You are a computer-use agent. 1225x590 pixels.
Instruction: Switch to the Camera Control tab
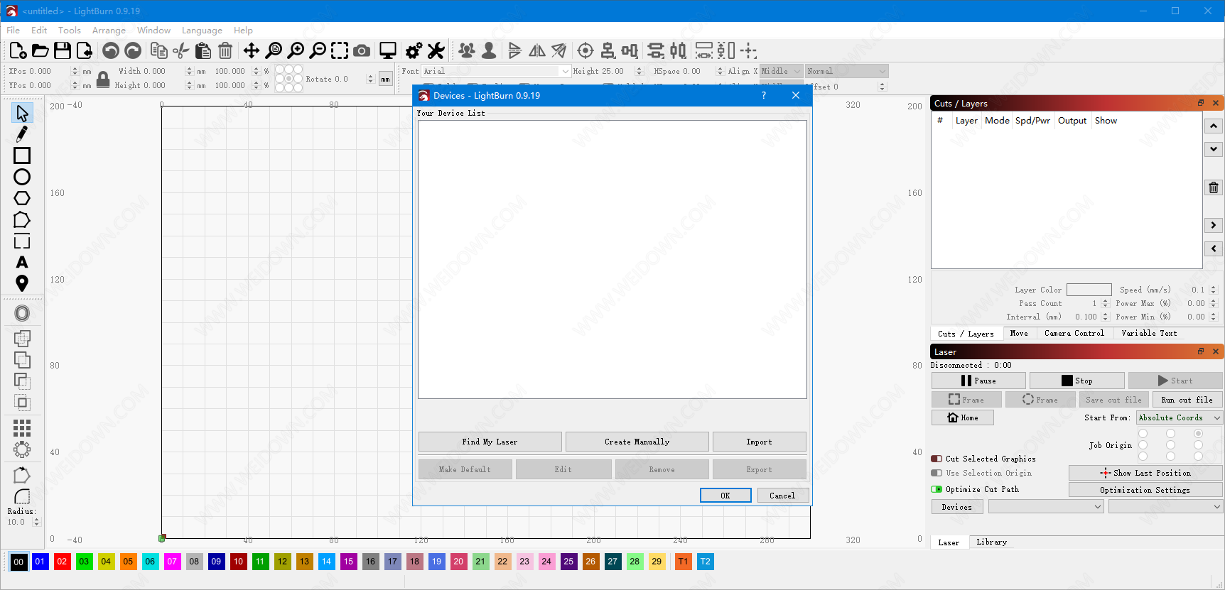pos(1074,333)
